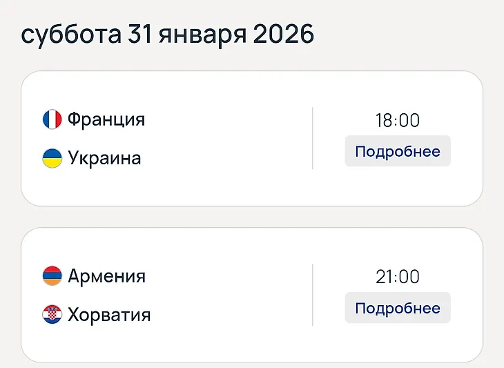Viewport: 504px width, 368px height.
Task: Click the gray gap between match cards
Action: coord(252,217)
